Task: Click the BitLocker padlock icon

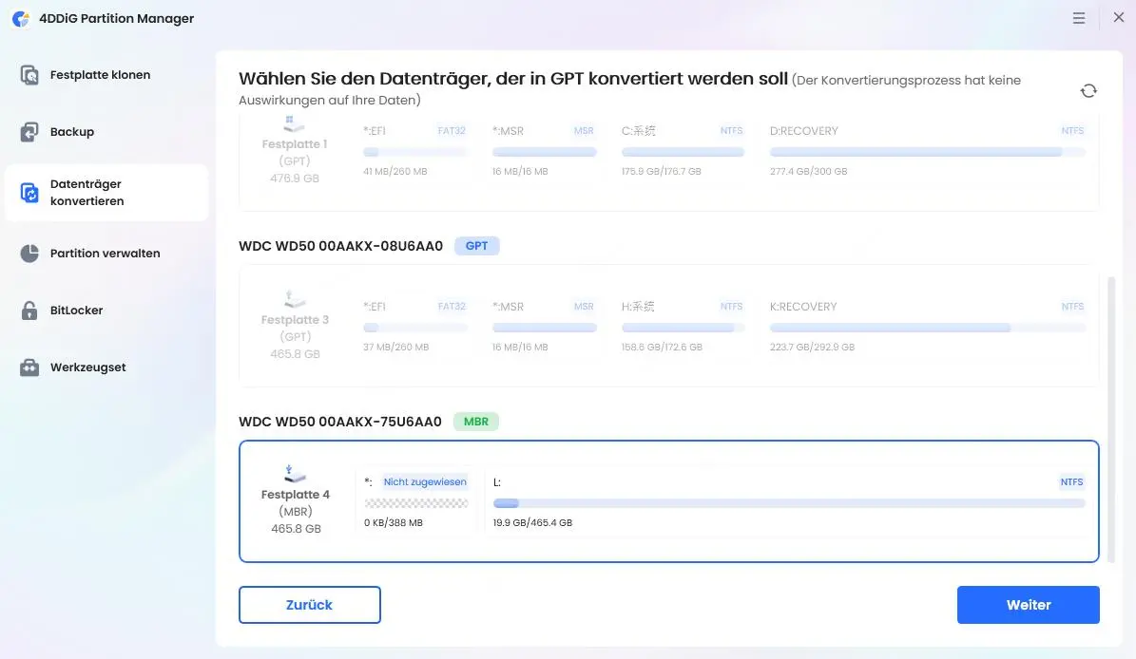Action: point(29,311)
